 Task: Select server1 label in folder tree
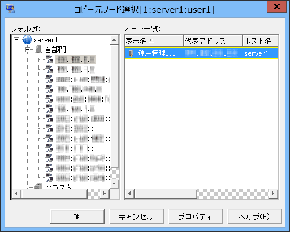pos(46,40)
